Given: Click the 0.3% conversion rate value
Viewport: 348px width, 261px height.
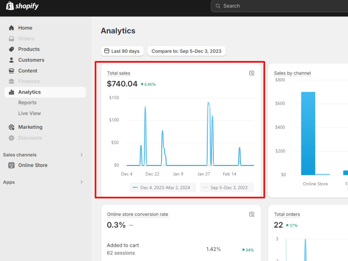Looking at the screenshot, I should coord(116,225).
